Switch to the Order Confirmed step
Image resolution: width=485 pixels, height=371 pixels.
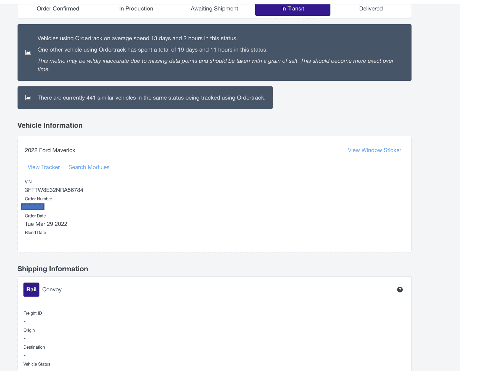click(x=58, y=9)
